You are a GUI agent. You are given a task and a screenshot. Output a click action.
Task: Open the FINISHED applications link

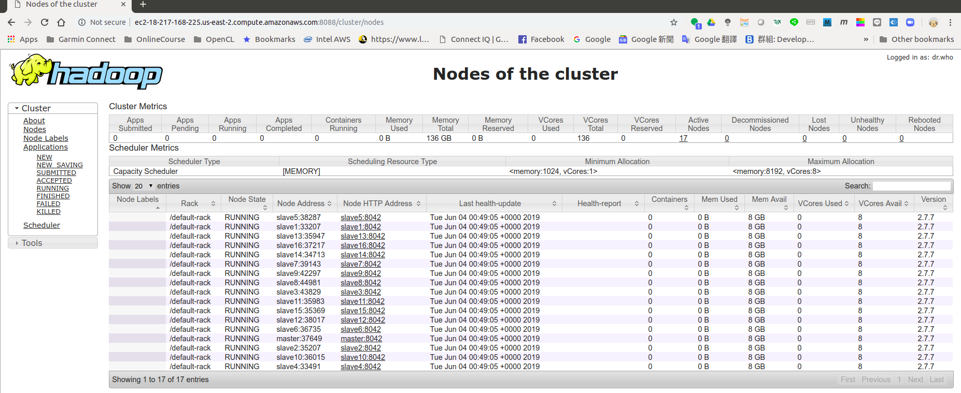click(x=53, y=196)
